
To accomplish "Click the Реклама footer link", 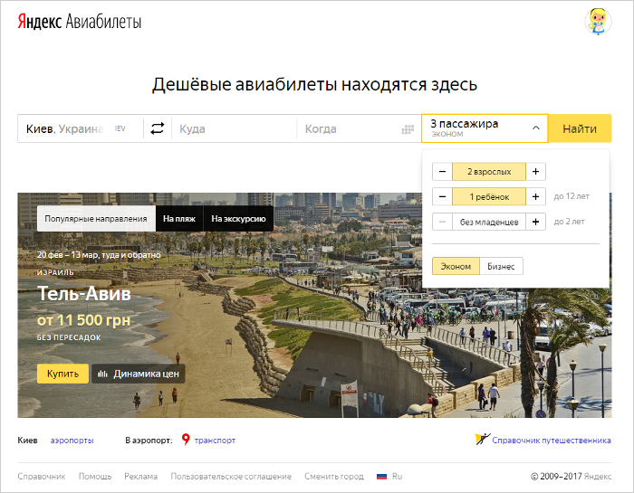I will point(140,477).
